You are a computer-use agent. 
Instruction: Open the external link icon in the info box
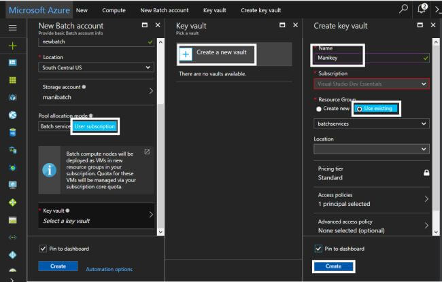coord(147,152)
